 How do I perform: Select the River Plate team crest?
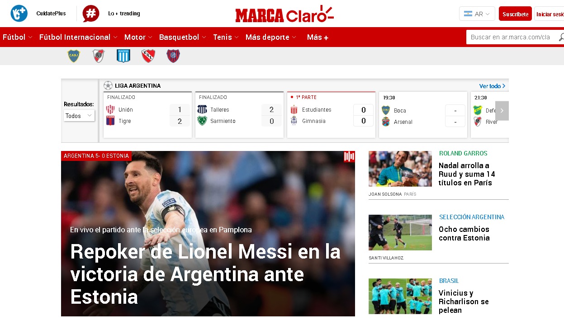point(99,56)
